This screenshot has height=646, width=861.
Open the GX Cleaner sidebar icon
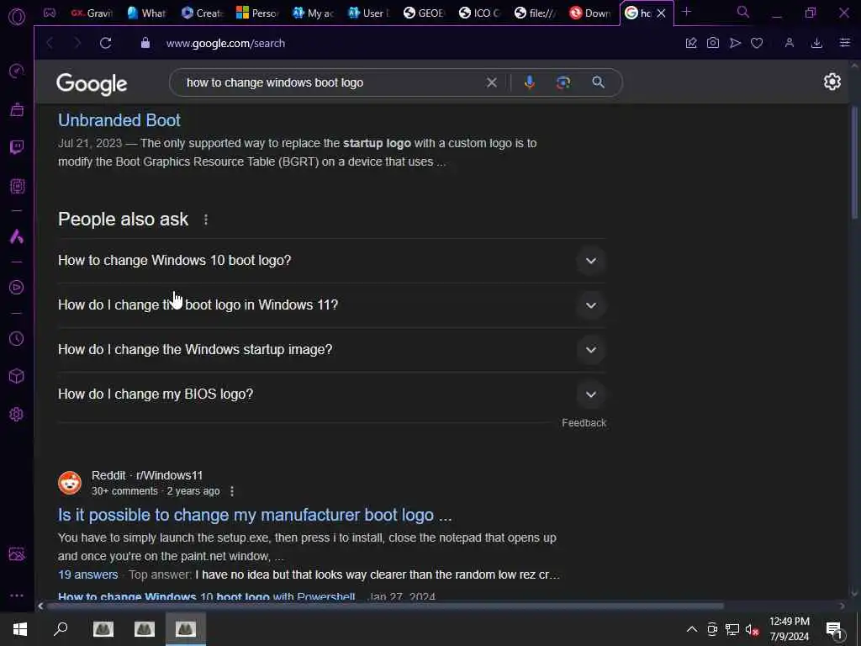point(17,109)
